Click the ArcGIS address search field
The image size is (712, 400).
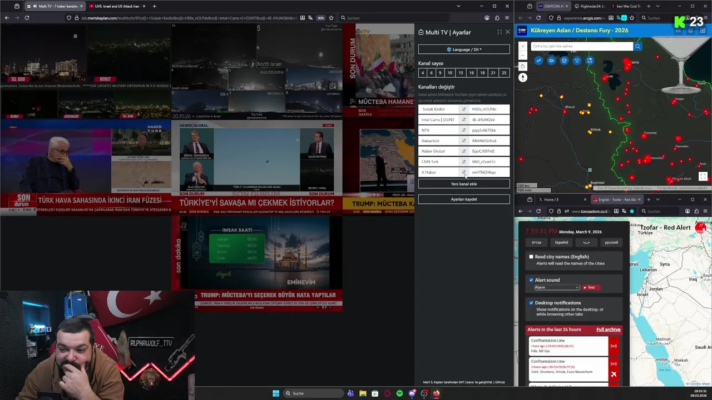(x=582, y=46)
